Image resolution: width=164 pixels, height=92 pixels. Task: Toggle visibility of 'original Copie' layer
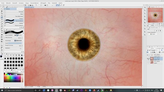148,59
